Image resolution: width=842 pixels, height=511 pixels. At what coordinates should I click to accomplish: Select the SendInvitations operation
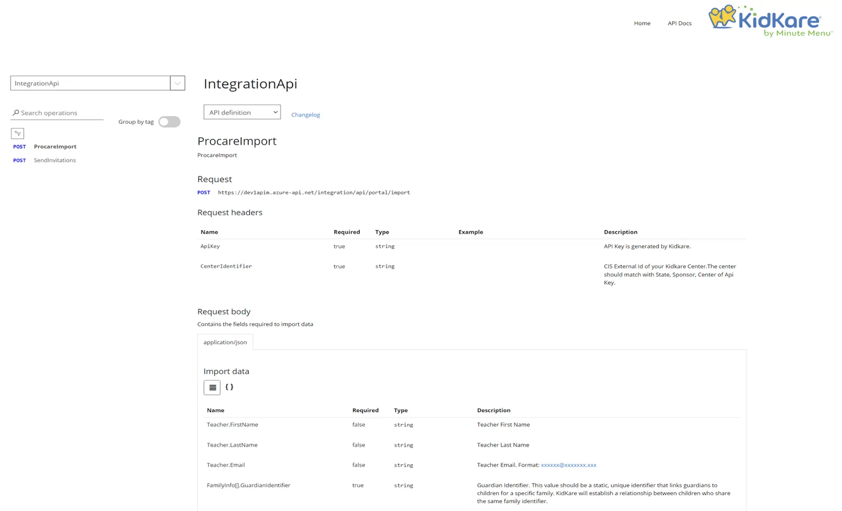pyautogui.click(x=55, y=160)
